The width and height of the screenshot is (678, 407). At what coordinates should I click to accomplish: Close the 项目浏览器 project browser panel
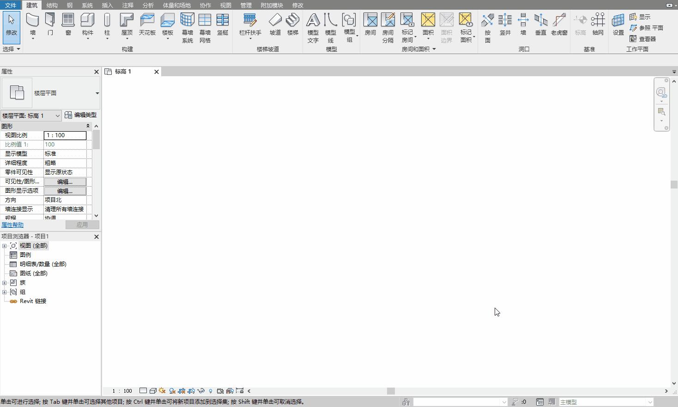coord(97,237)
